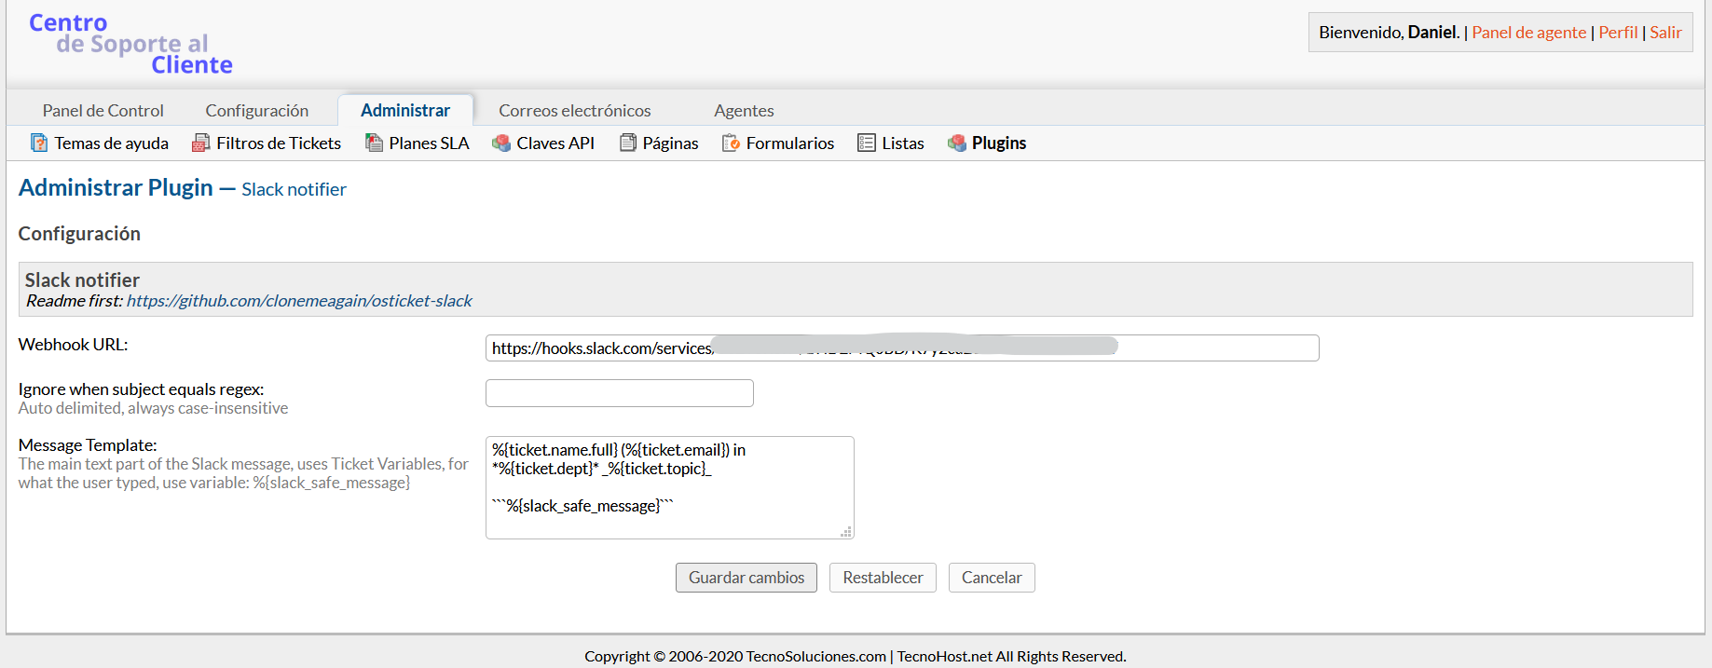
Task: Click the Filtros de Tickets icon
Action: tap(200, 143)
